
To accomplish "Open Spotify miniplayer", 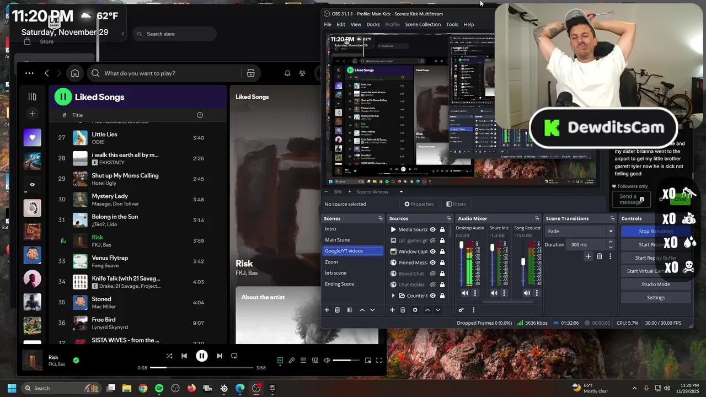I will (x=368, y=361).
